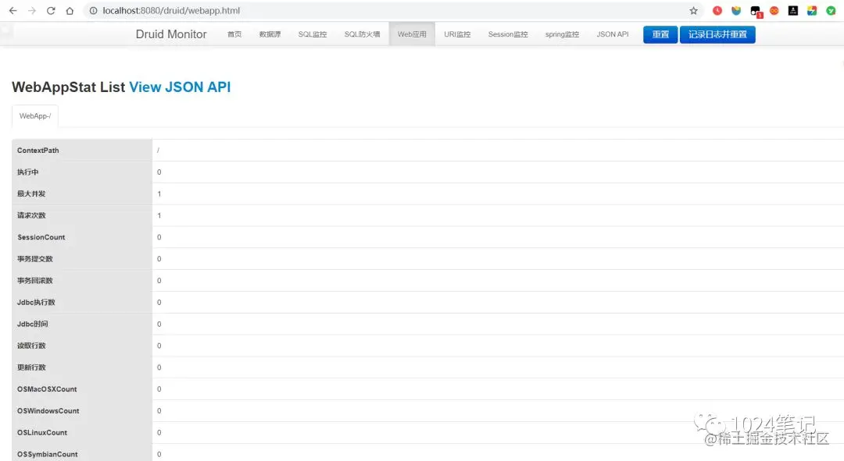The width and height of the screenshot is (844, 461).
Task: Switch to the SQL防火墙 page
Action: coord(363,34)
